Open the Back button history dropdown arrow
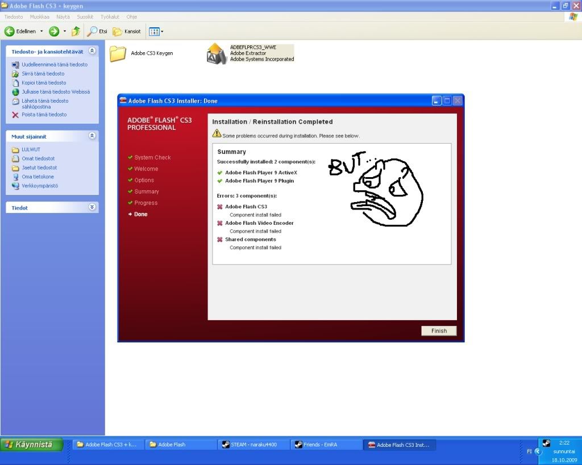This screenshot has height=465, width=582. [x=41, y=32]
